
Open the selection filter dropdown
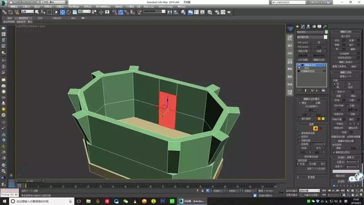pyautogui.click(x=27, y=11)
